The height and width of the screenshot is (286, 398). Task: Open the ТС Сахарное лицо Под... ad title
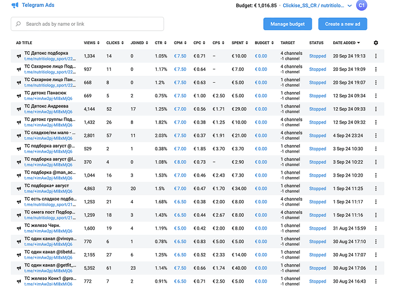point(50,66)
